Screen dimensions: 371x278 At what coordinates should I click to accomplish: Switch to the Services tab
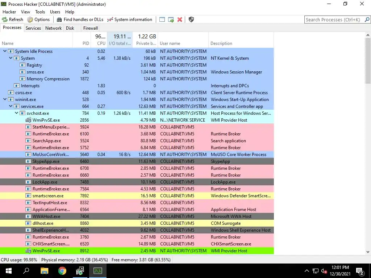point(33,28)
